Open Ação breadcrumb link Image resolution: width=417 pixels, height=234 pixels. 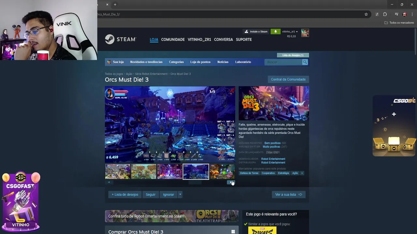(x=129, y=74)
